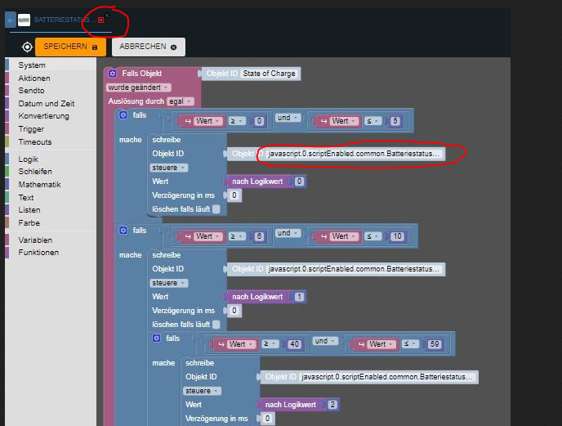This screenshot has width=562, height=426.
Task: Open the 'und' dropdown between 6 and 10 conditions
Action: pos(288,233)
